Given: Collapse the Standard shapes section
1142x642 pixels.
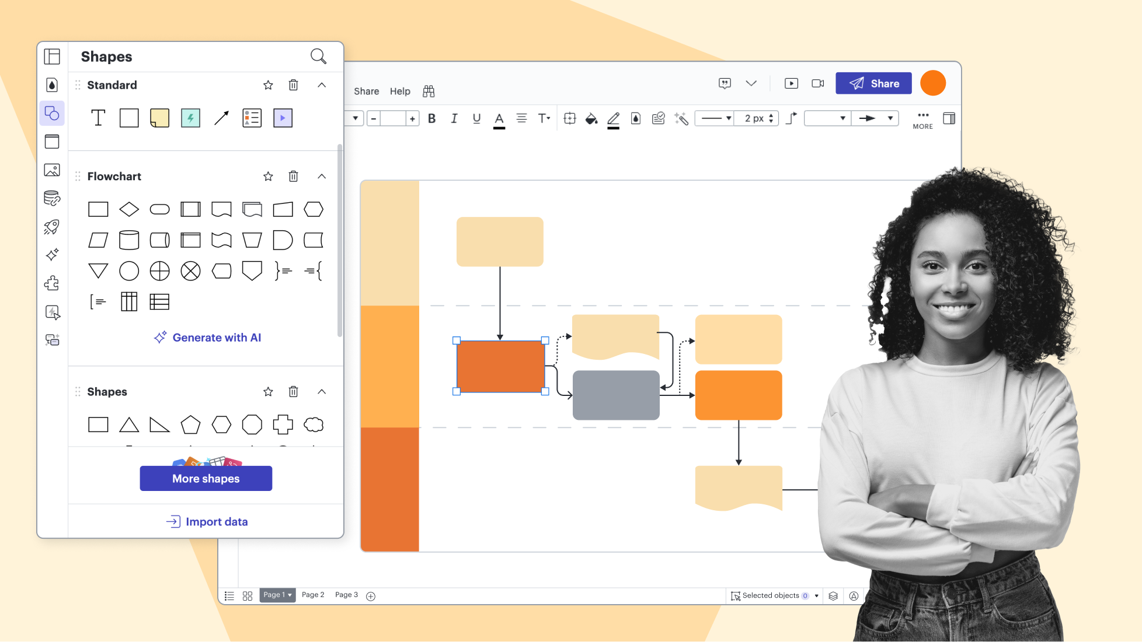Looking at the screenshot, I should (x=322, y=85).
